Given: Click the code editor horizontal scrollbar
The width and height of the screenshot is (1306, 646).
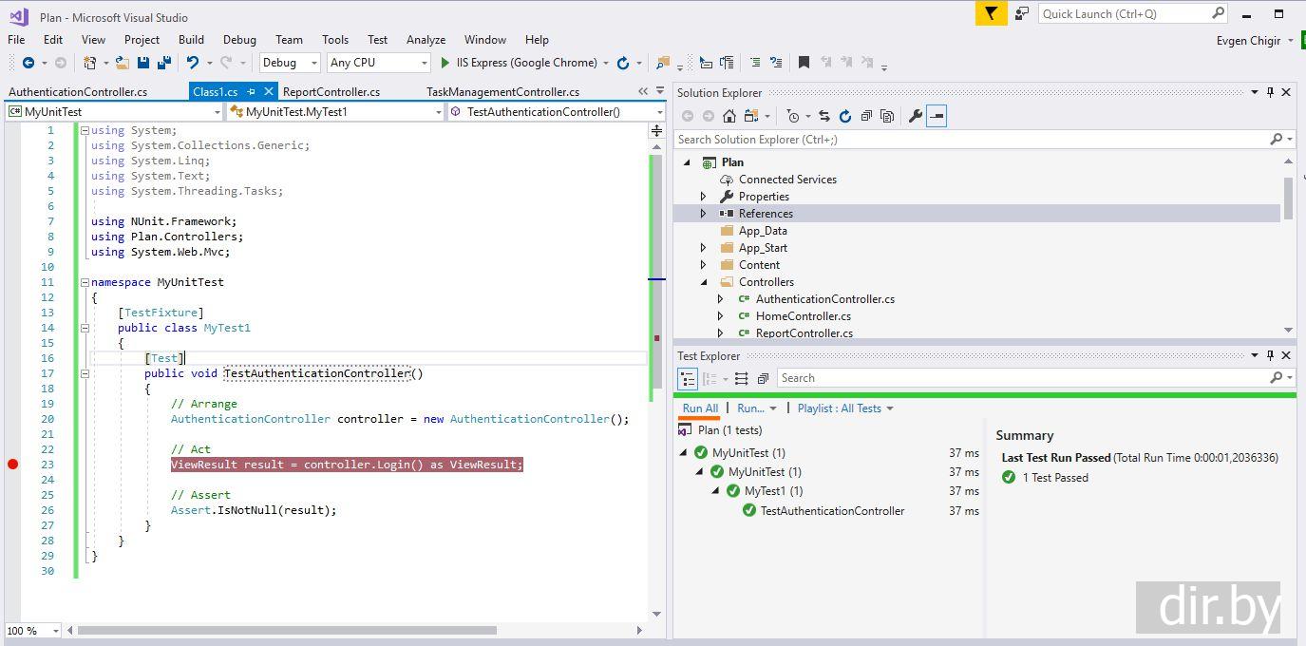Looking at the screenshot, I should click(x=285, y=630).
